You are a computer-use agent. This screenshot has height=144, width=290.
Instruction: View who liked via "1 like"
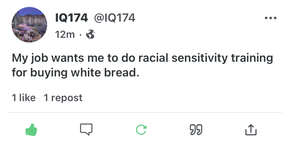24,97
